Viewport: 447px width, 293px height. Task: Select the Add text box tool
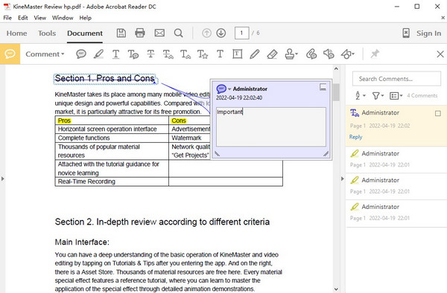pyautogui.click(x=237, y=54)
